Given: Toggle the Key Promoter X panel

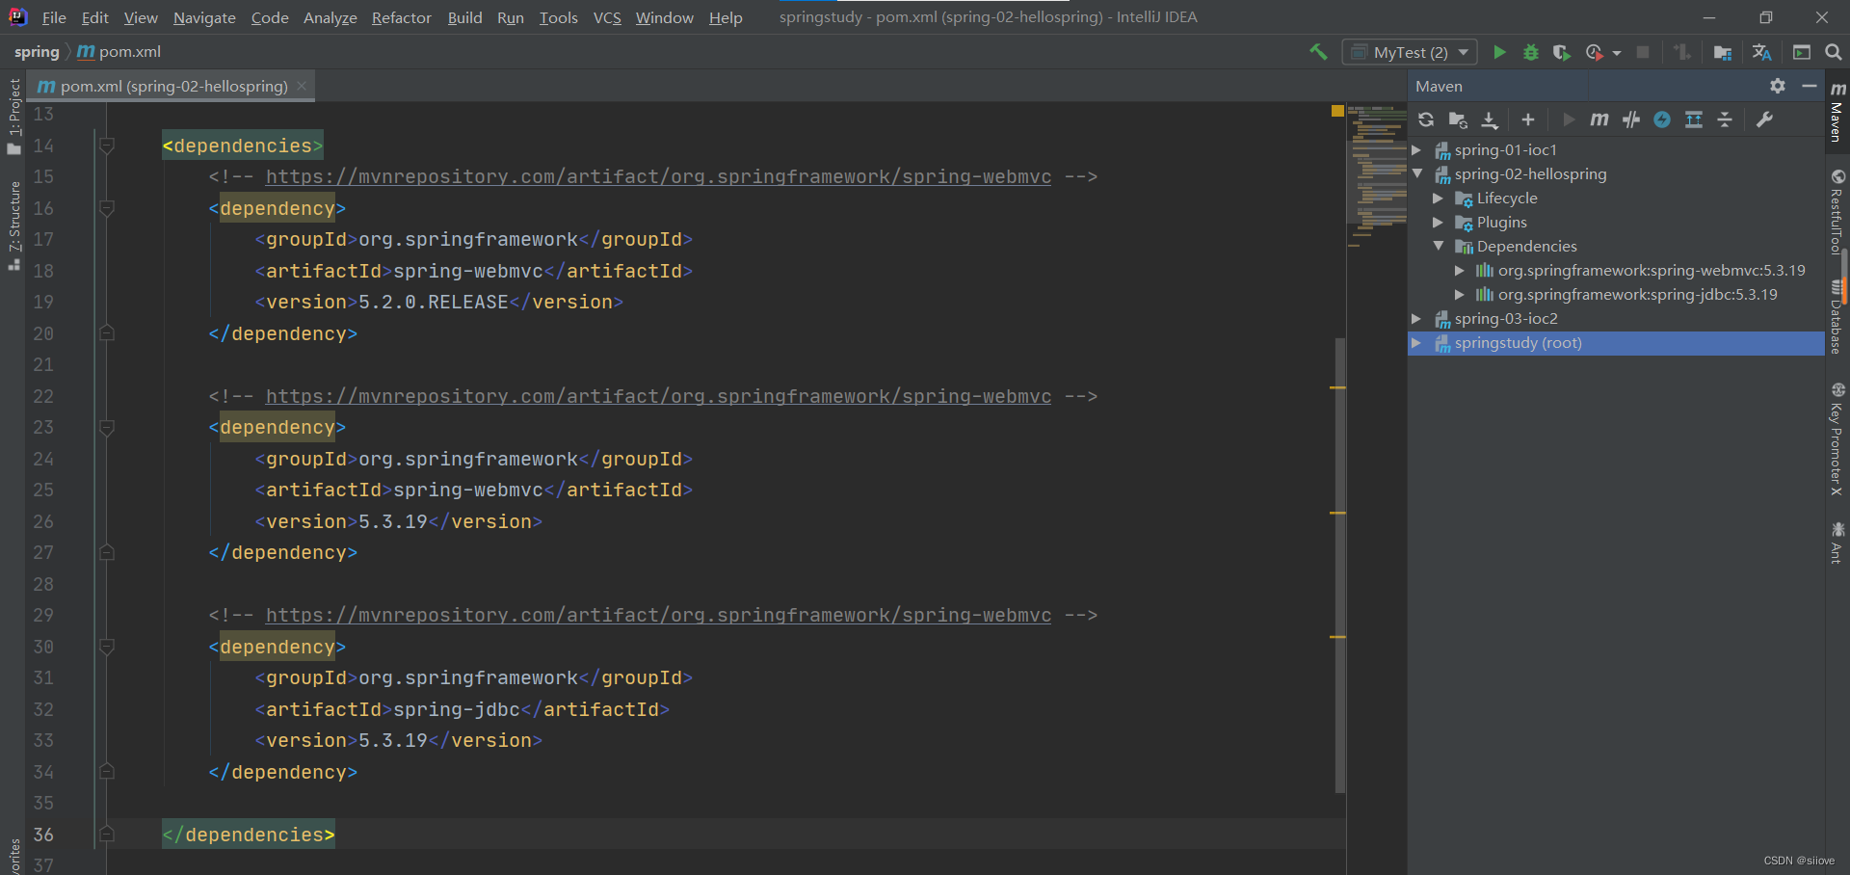Looking at the screenshot, I should point(1837,438).
